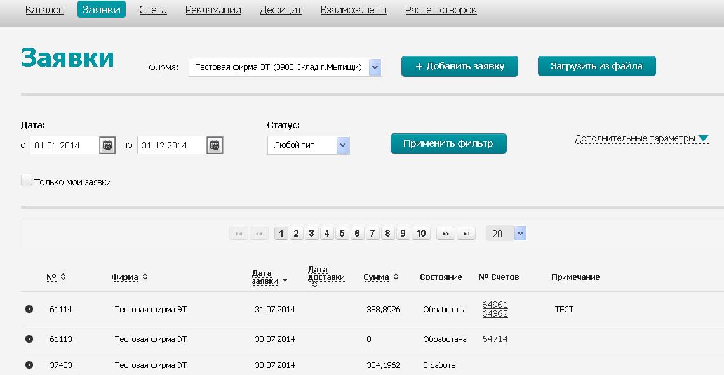Change page size dropdown showing 20
The image size is (724, 375).
pos(520,234)
